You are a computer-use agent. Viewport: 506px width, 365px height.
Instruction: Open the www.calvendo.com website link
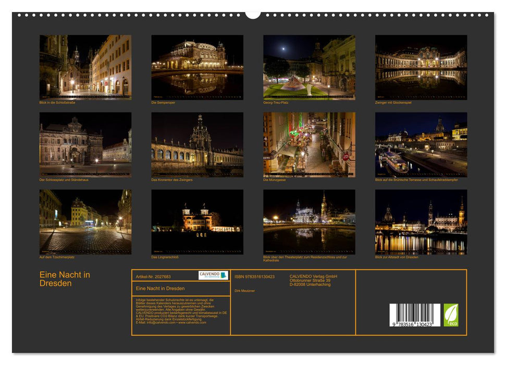point(192,322)
